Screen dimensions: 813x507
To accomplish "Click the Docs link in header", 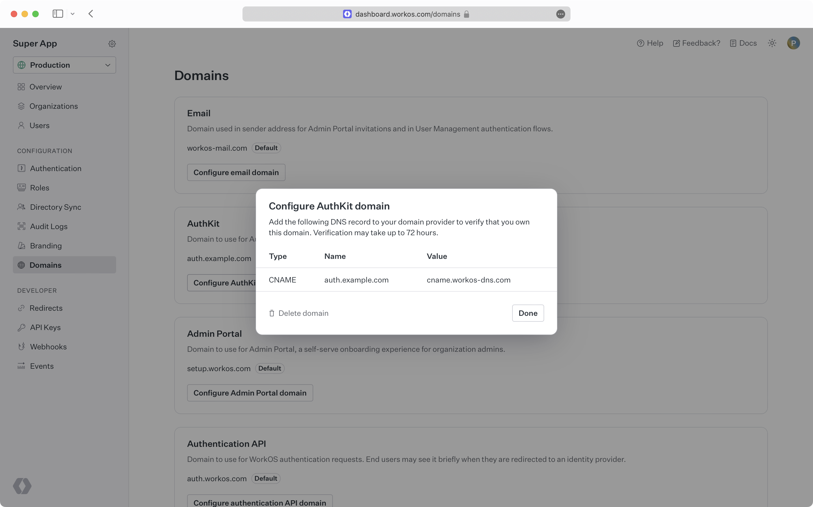I will point(748,43).
